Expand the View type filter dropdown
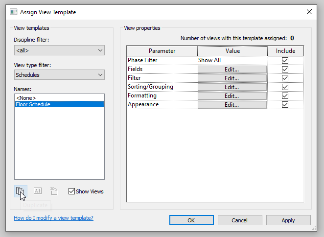This screenshot has height=237, width=324. [59, 75]
